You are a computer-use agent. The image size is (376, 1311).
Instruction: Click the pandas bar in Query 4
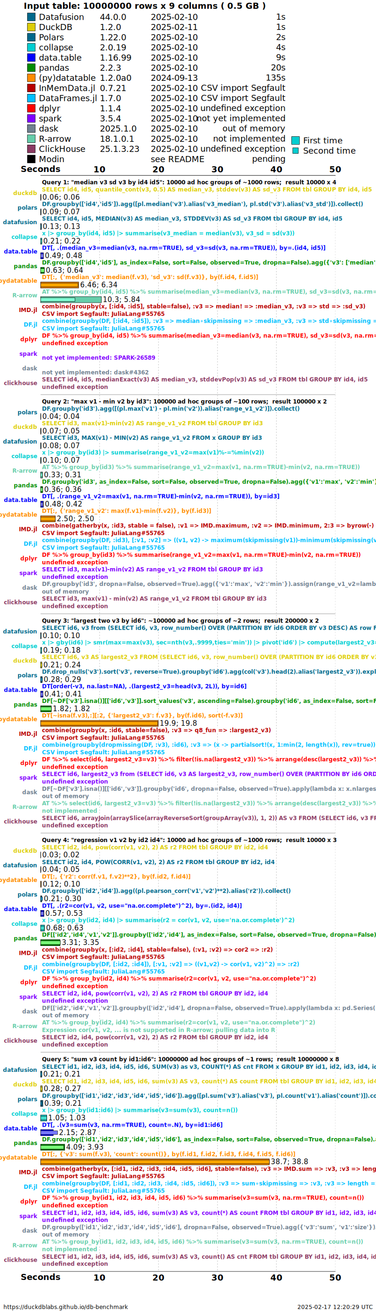coord(50,943)
